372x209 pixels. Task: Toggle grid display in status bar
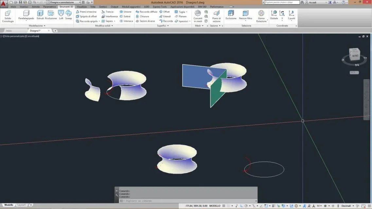(x=224, y=206)
